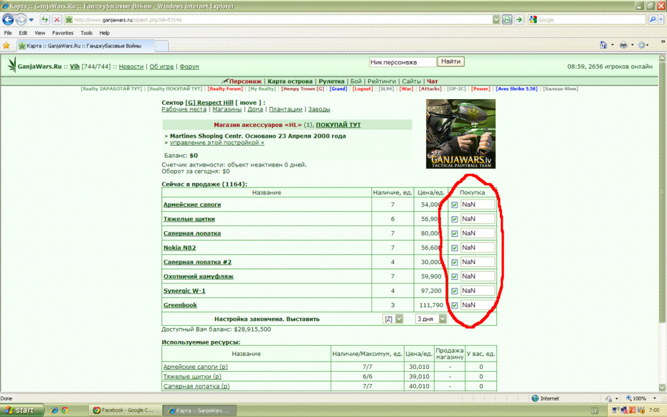
Task: Click the red Чат link
Action: (x=432, y=81)
